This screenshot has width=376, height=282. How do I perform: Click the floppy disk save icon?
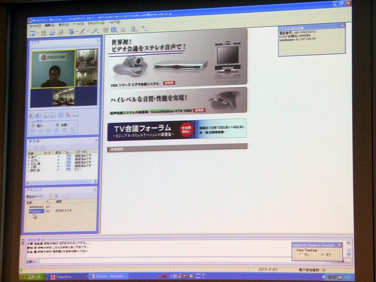44,33
